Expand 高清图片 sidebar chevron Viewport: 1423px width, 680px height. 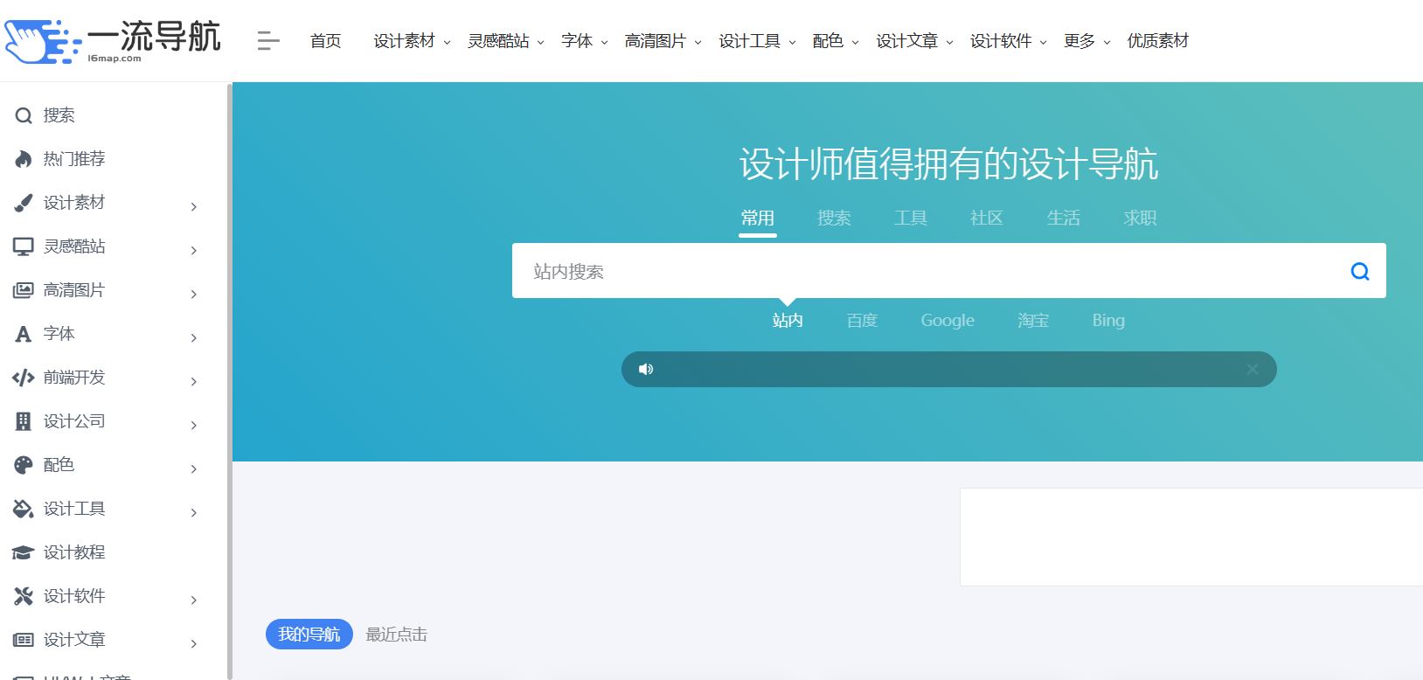tap(194, 294)
